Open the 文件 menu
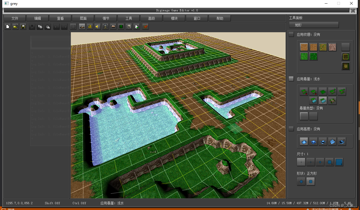The height and width of the screenshot is (210, 360). pyautogui.click(x=15, y=18)
